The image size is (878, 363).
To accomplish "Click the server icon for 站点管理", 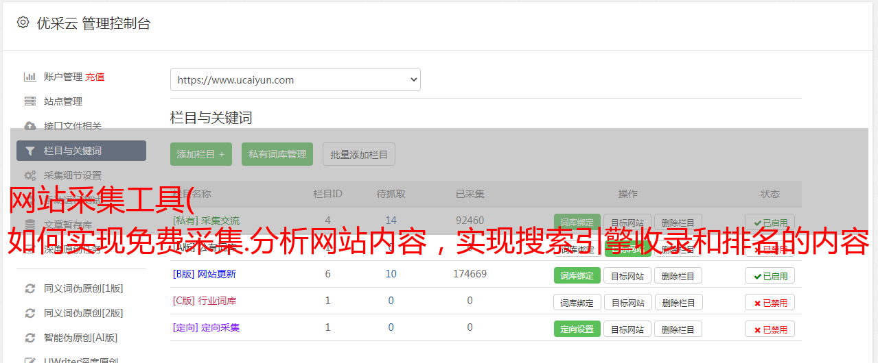I will [x=30, y=101].
